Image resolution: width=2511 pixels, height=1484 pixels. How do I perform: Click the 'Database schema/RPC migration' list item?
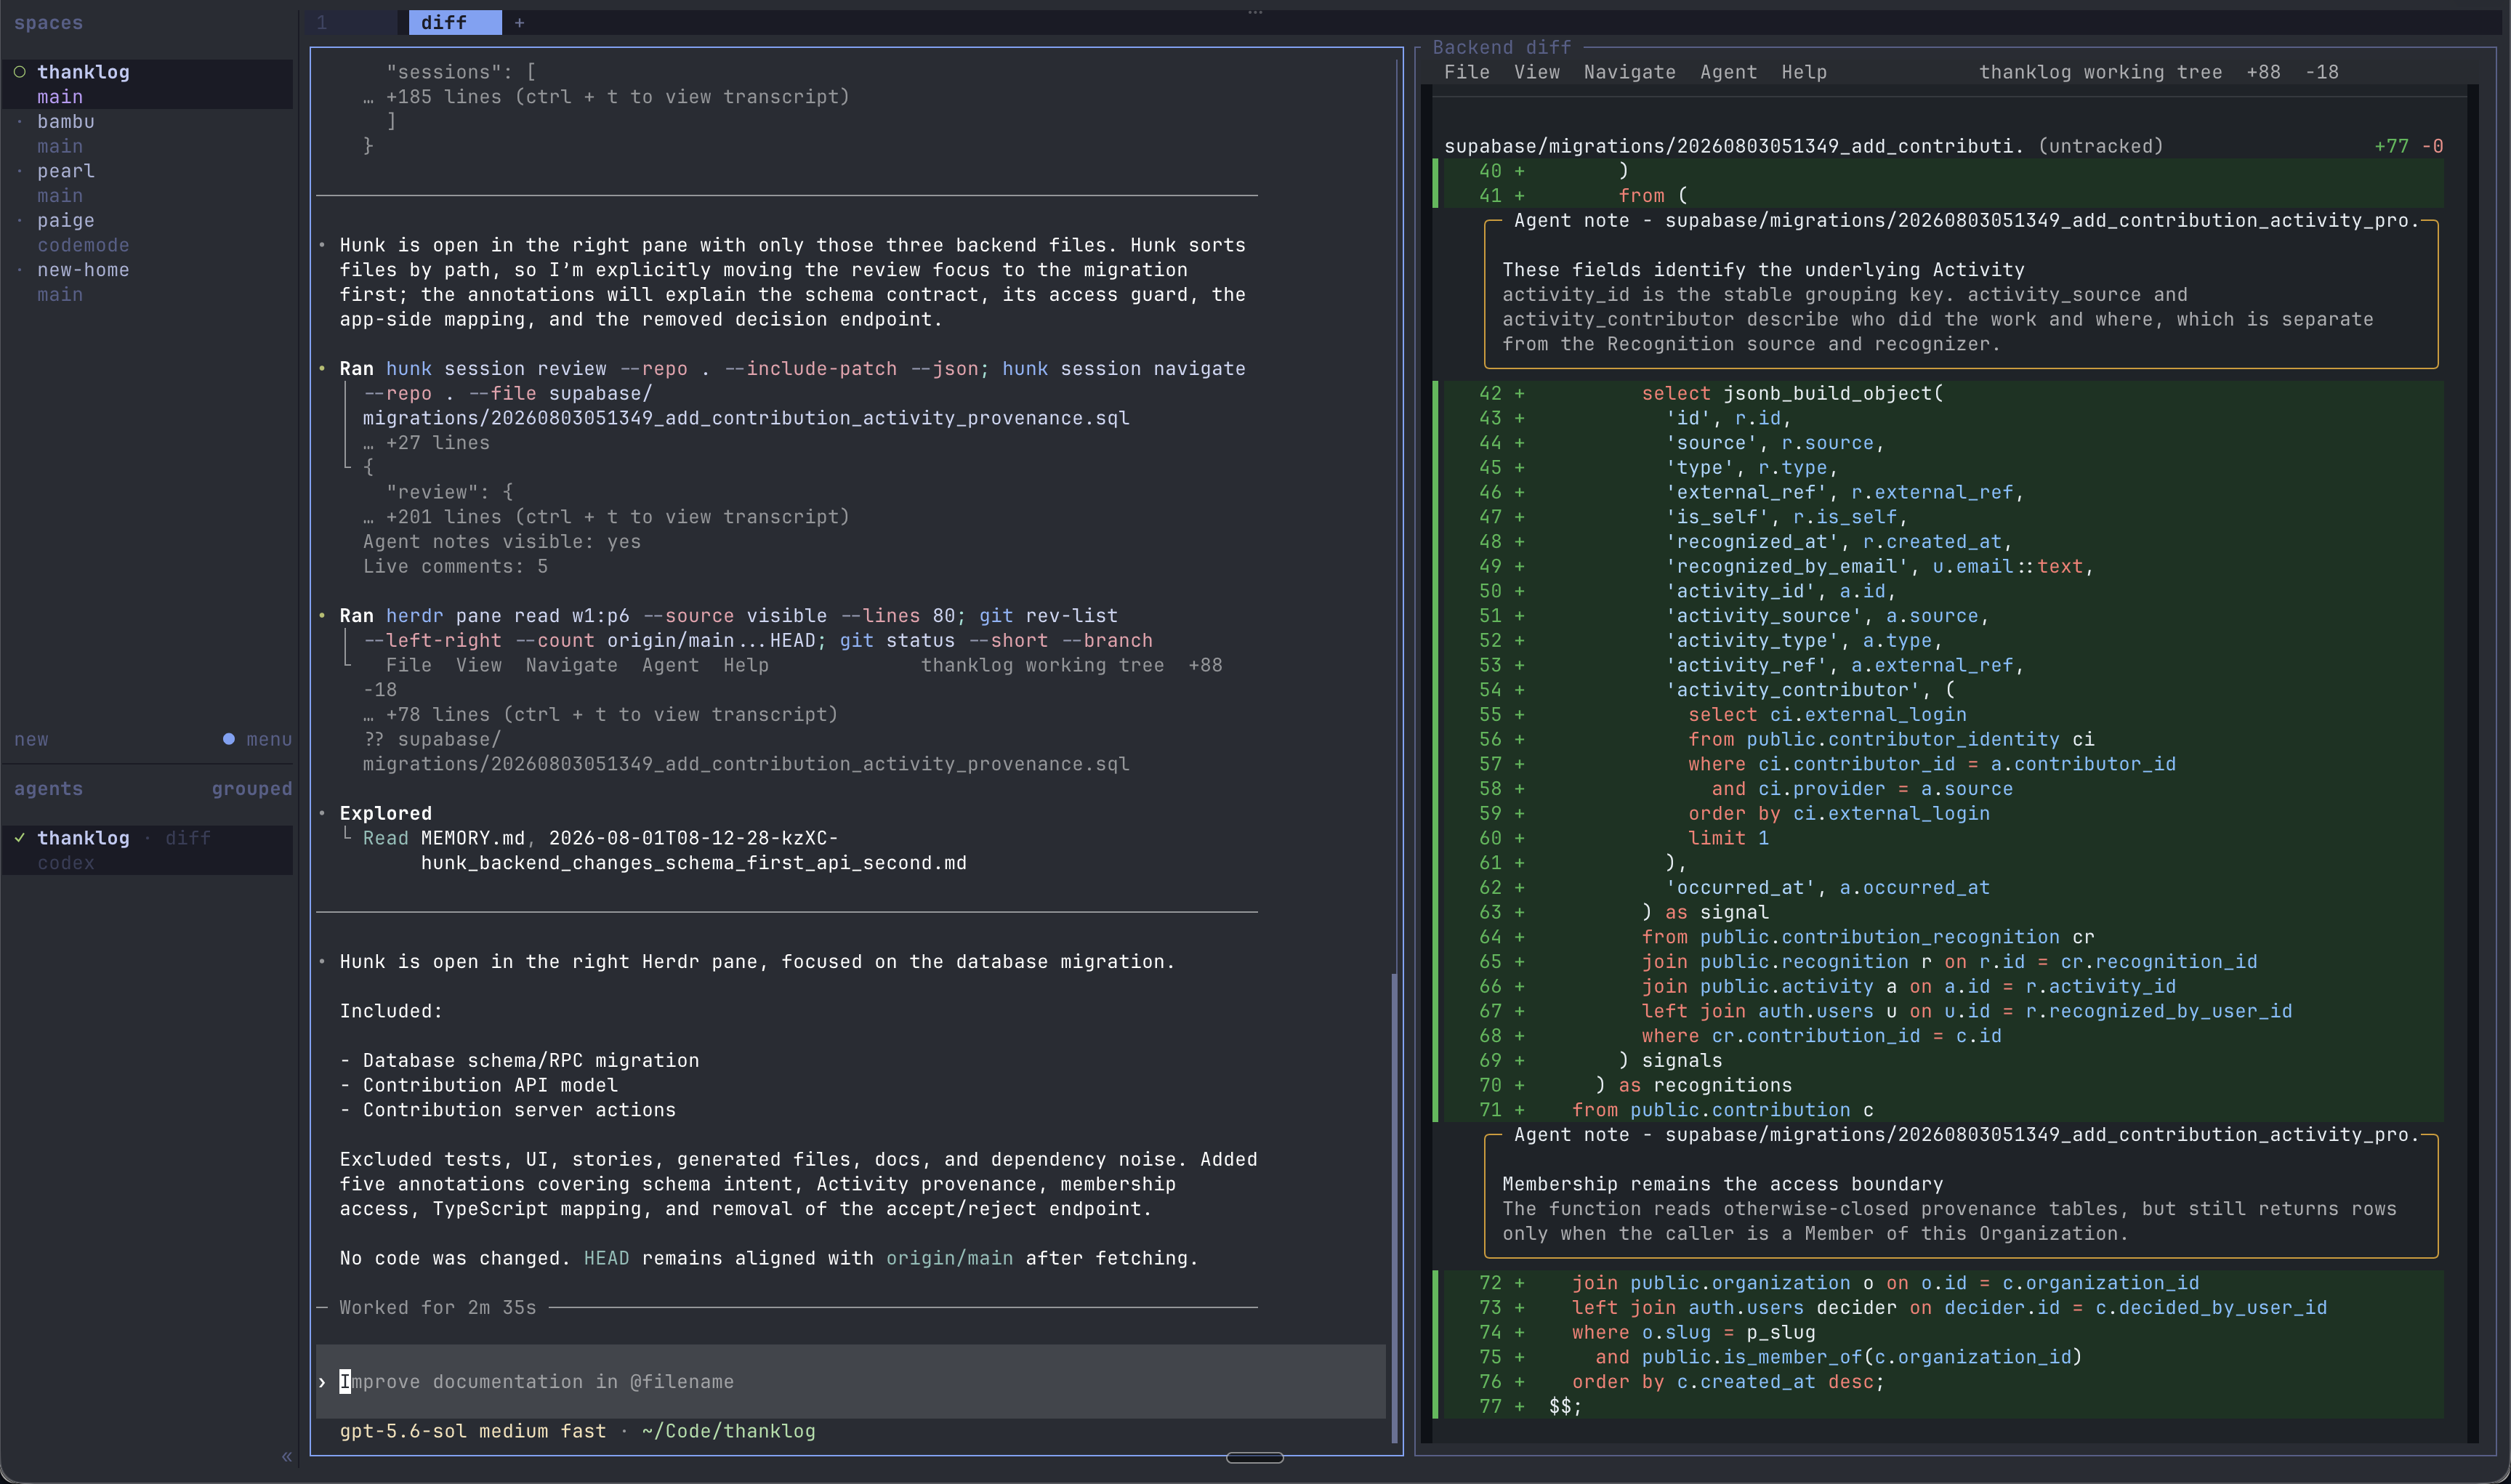[530, 1060]
